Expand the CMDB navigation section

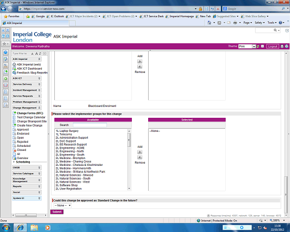[x=39, y=167]
